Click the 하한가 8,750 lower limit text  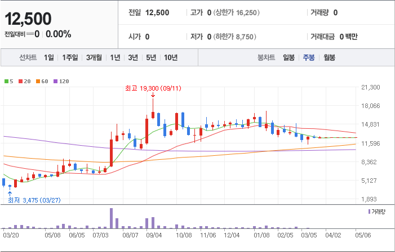pyautogui.click(x=235, y=37)
